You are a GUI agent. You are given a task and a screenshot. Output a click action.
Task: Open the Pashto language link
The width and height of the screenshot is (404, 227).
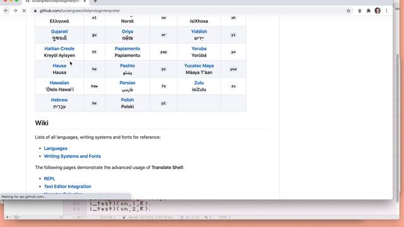coord(128,66)
